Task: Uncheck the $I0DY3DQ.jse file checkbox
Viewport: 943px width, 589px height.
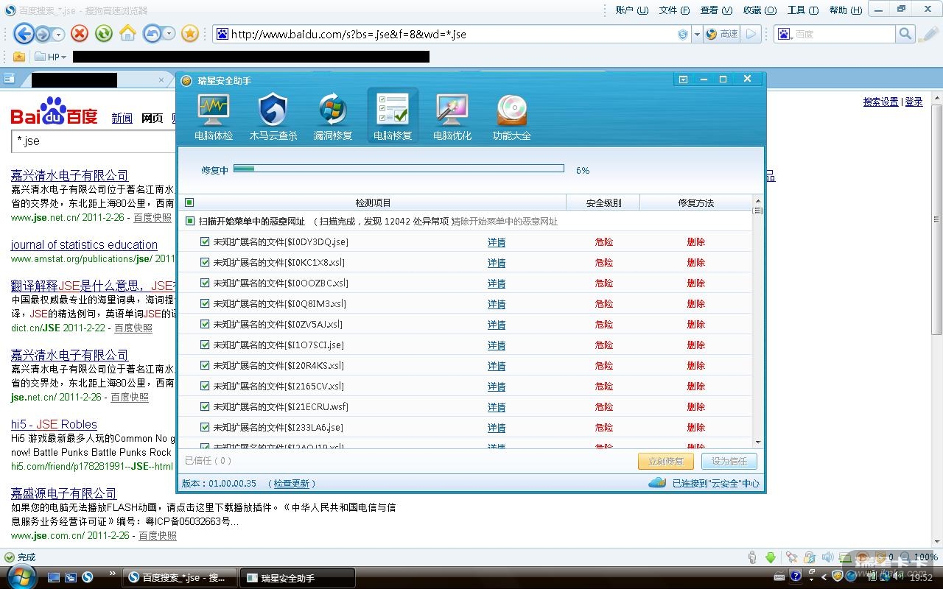Action: (205, 241)
